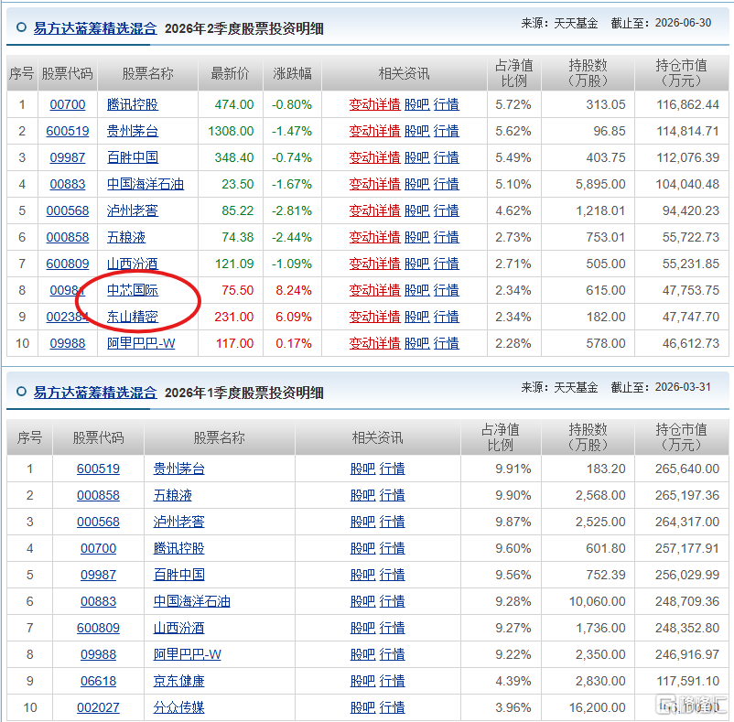Open 京东健康 stock name link
Screen dimensions: 734x722
pos(178,682)
